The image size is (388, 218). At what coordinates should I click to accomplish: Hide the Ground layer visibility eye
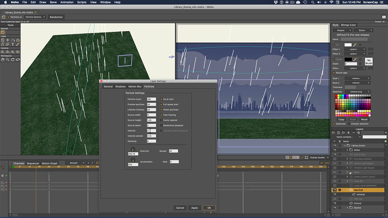click(x=334, y=203)
